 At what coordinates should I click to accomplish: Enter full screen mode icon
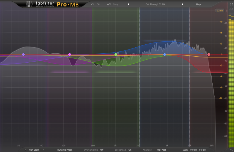coord(231,4)
